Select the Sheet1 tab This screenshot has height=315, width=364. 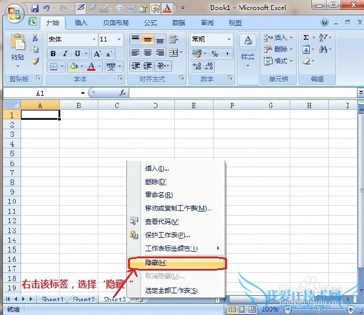pos(53,299)
